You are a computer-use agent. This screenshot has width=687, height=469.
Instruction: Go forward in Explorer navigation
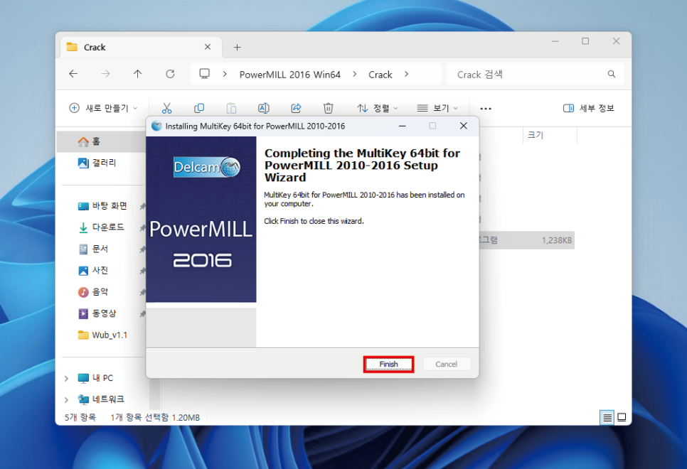pos(105,74)
